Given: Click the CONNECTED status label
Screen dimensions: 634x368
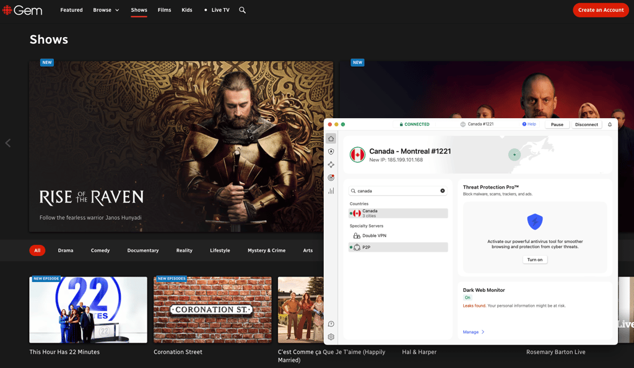Looking at the screenshot, I should [414, 124].
